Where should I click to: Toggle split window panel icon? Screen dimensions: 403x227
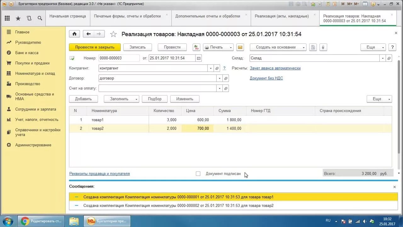point(365,4)
